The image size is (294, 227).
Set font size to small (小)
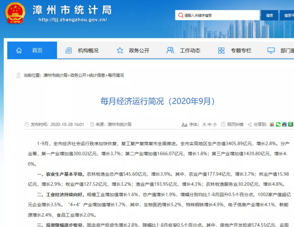[x=215, y=125]
